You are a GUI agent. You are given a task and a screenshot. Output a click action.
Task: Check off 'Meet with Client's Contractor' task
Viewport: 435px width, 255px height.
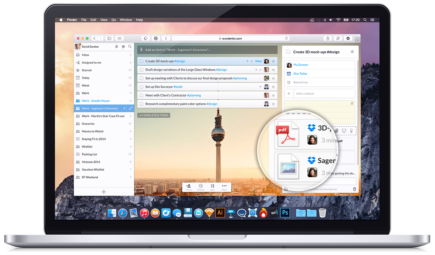click(141, 95)
